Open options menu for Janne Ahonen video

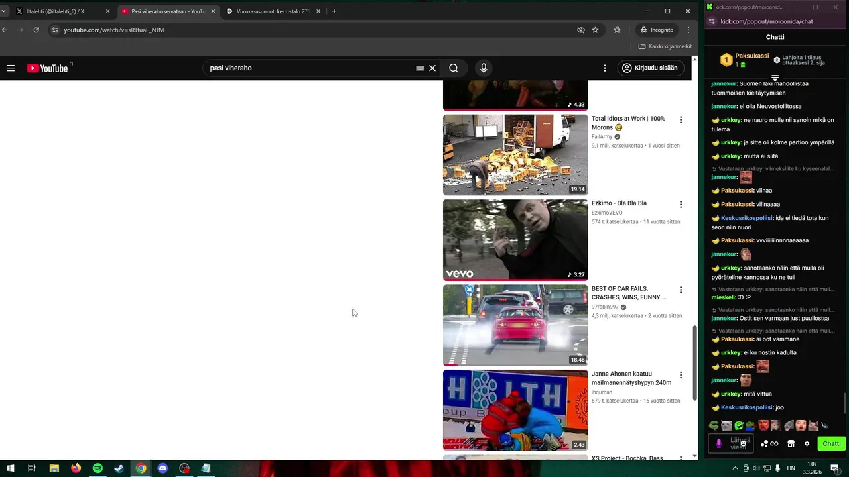(x=681, y=375)
